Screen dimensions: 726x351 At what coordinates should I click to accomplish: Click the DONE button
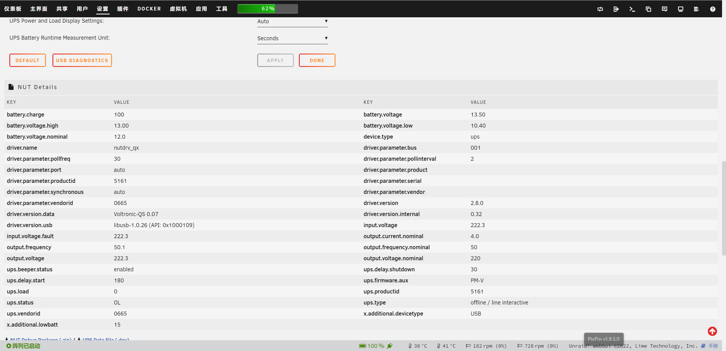[317, 60]
